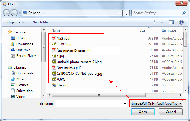Sort by the Name column header

click(56, 30)
